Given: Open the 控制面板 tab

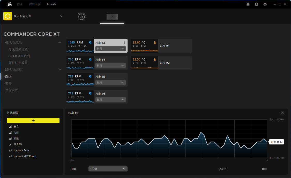Looking at the screenshot, I should click(34, 4).
